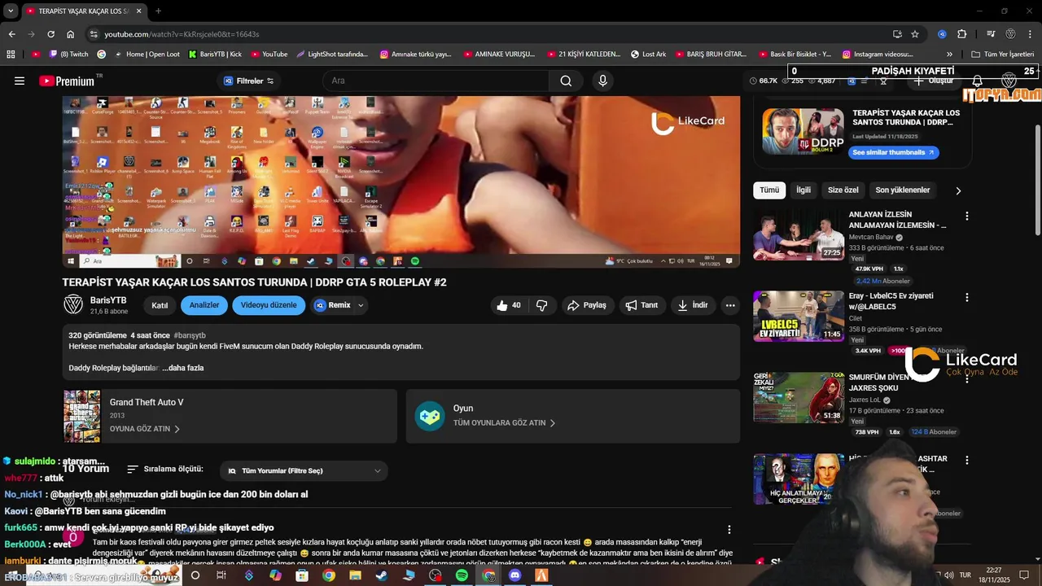The height and width of the screenshot is (586, 1042).
Task: Click the Katıl join button
Action: pyautogui.click(x=160, y=305)
